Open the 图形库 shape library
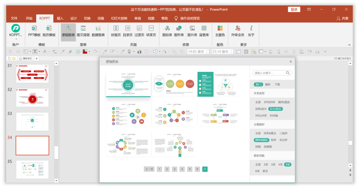359x188 pixels. tap(179, 31)
